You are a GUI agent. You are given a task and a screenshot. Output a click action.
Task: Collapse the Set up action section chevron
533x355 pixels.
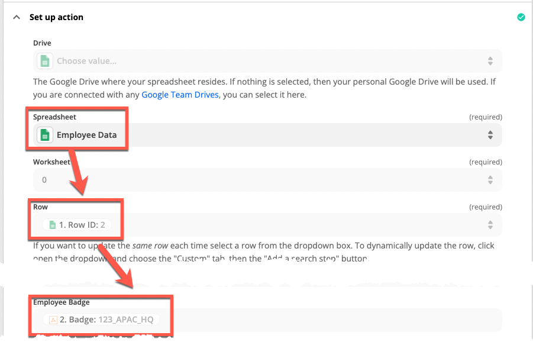pos(16,17)
